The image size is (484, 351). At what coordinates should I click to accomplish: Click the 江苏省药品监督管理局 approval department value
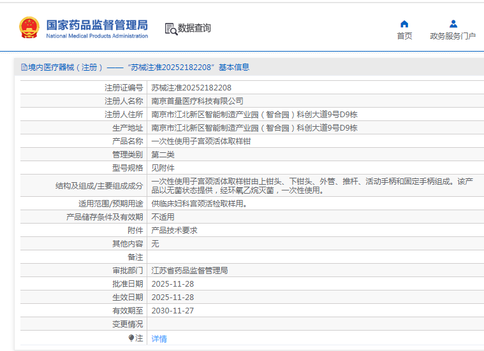(x=189, y=270)
